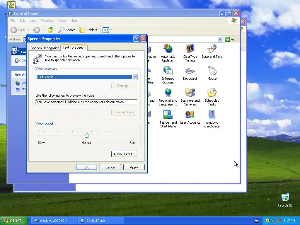The image size is (300, 225).
Task: Switch to the Speech Recognition tab
Action: [x=45, y=48]
